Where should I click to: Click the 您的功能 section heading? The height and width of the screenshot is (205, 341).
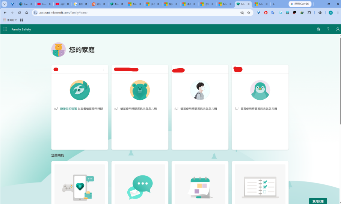[x=57, y=155]
